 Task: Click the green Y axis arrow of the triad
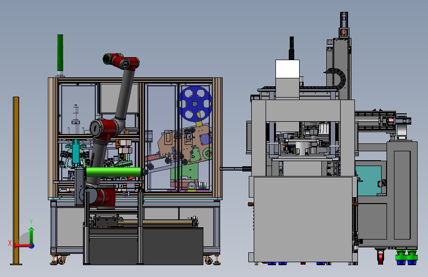(x=32, y=236)
